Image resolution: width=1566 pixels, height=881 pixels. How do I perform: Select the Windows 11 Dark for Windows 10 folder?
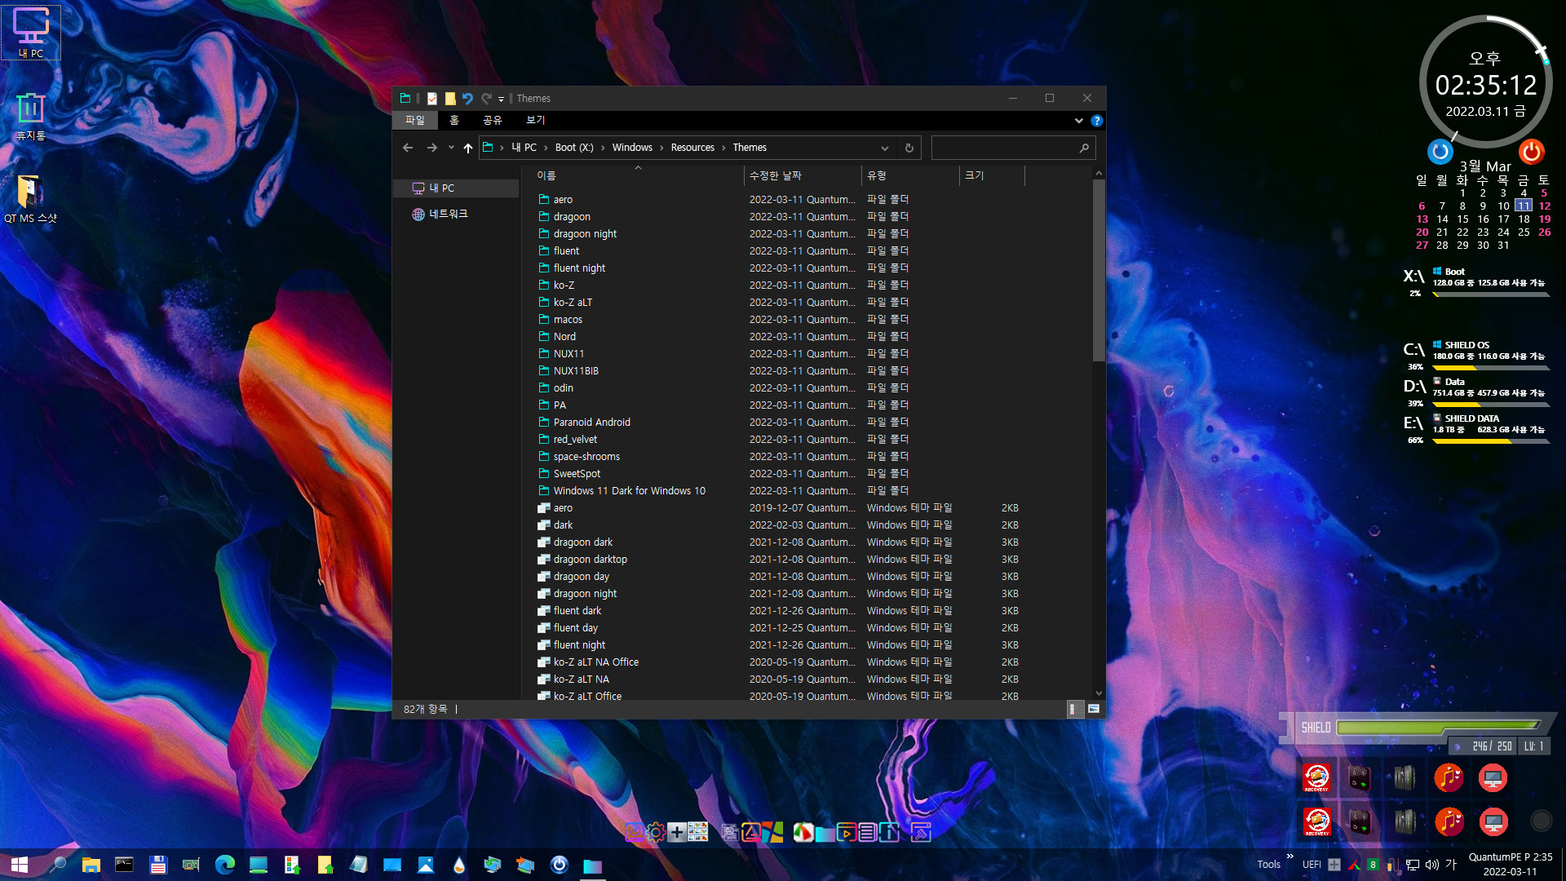[x=629, y=491]
